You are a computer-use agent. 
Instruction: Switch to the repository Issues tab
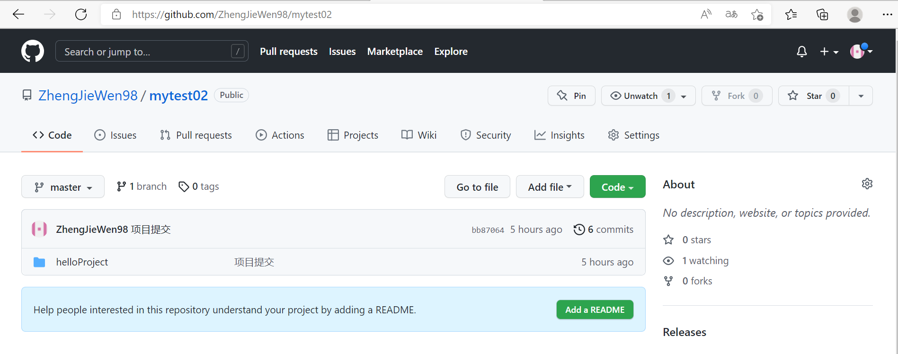(x=115, y=135)
